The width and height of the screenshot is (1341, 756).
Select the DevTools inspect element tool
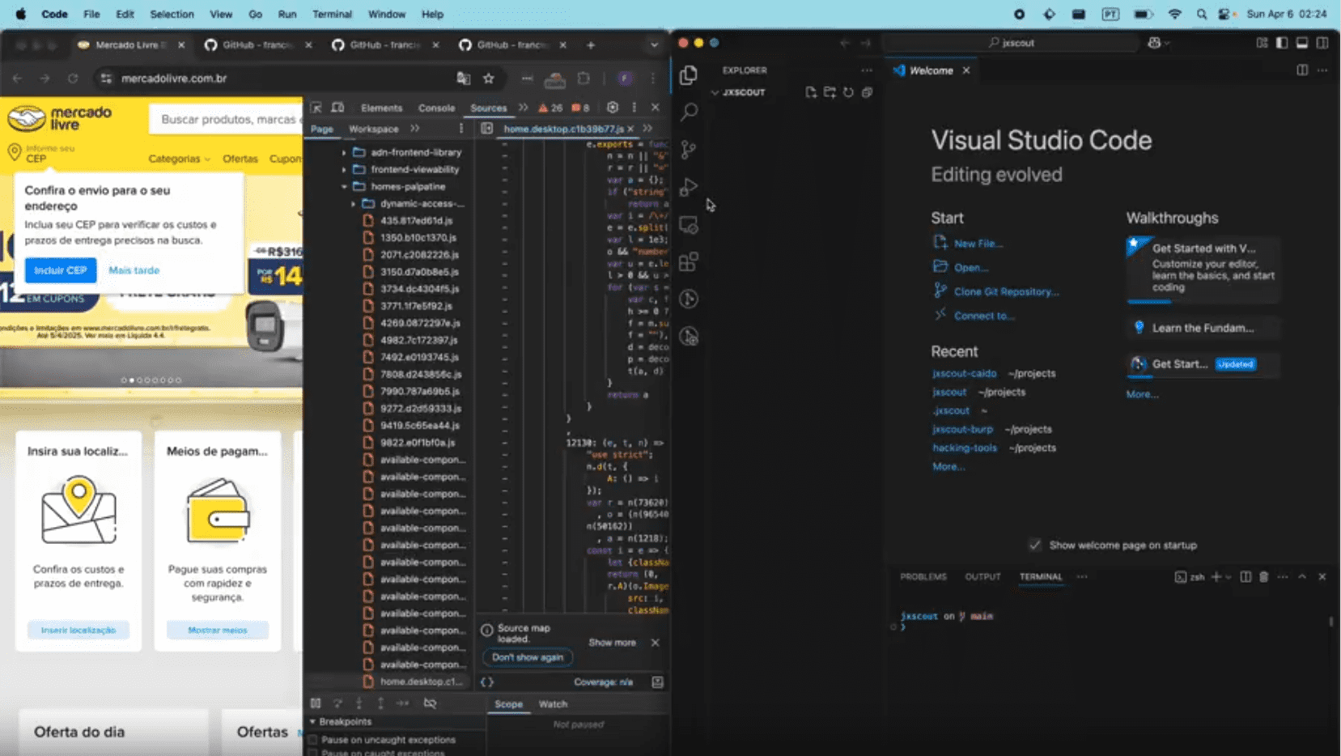coord(316,108)
